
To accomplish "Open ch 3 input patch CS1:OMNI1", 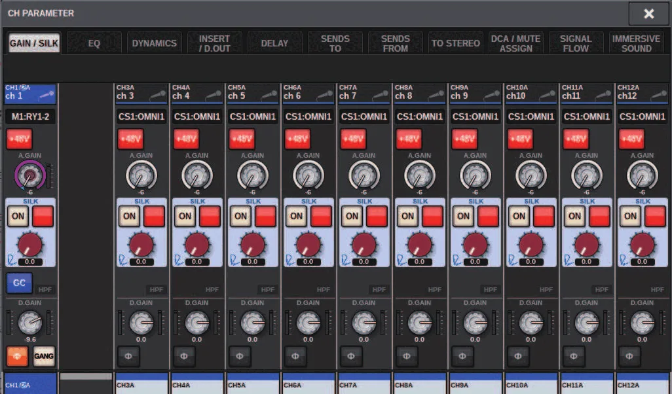I will [x=141, y=116].
